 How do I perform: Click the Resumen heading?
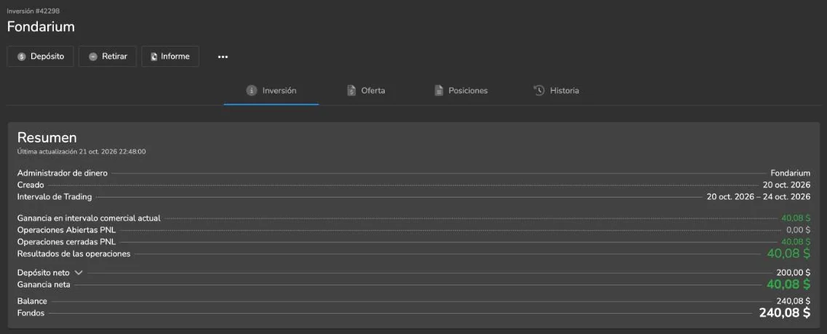[x=47, y=138]
